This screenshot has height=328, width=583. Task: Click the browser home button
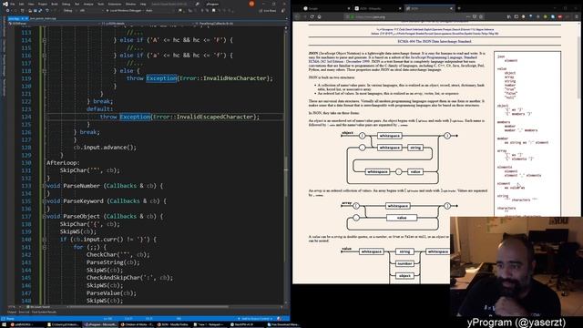coord(320,16)
